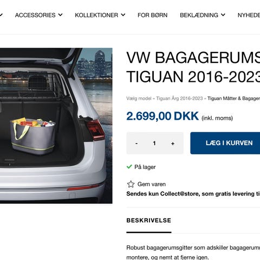Open the Tiguan Måtter & Bagagerum breadcrumb
This screenshot has width=260, height=260.
point(233,99)
